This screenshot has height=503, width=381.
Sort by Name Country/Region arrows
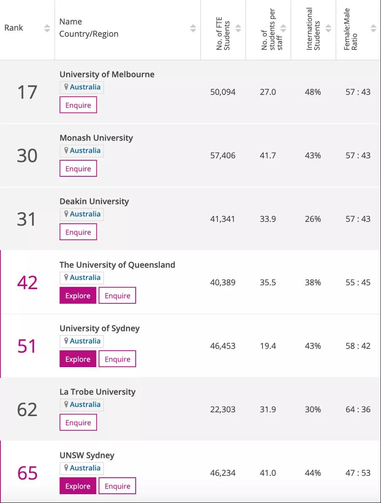(x=193, y=28)
